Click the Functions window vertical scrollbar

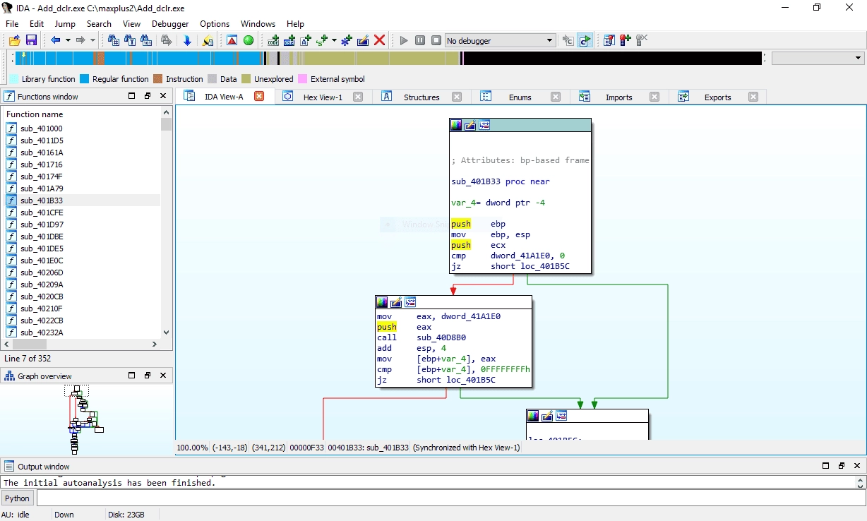pyautogui.click(x=166, y=222)
